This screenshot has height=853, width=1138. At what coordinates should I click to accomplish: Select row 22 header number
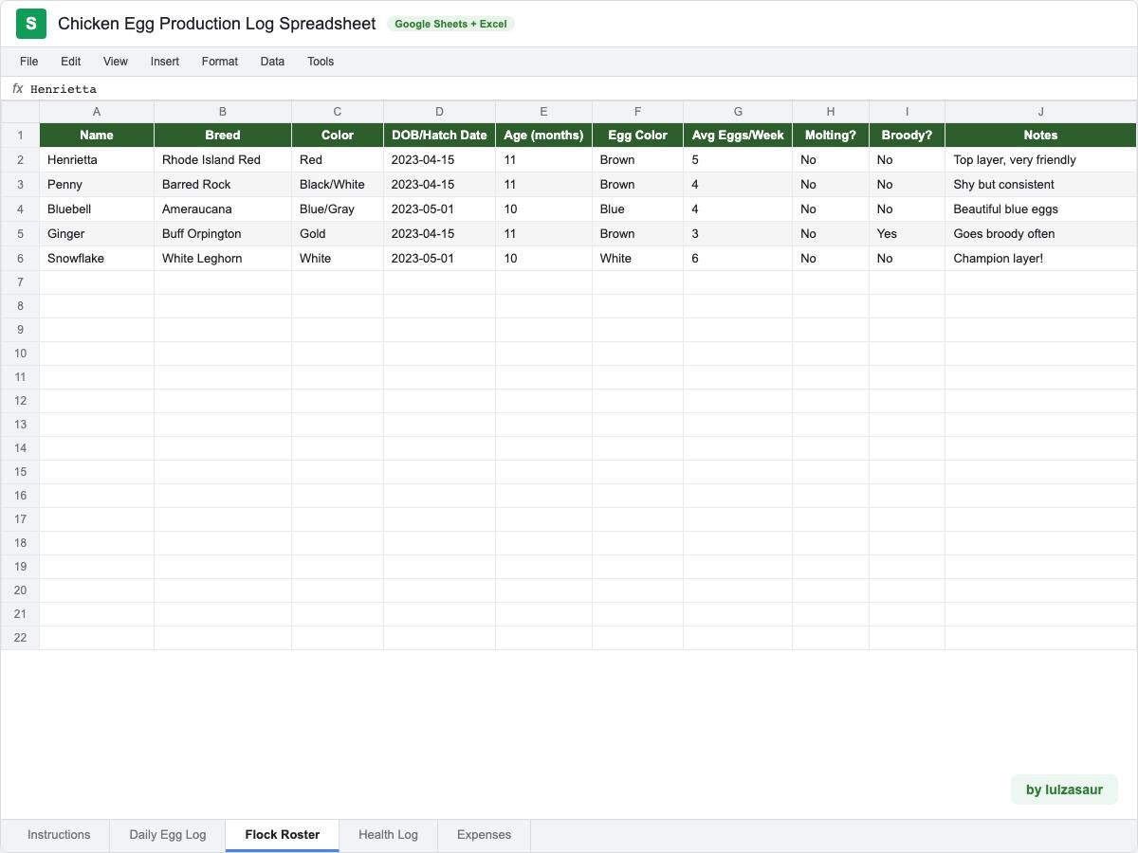20,638
